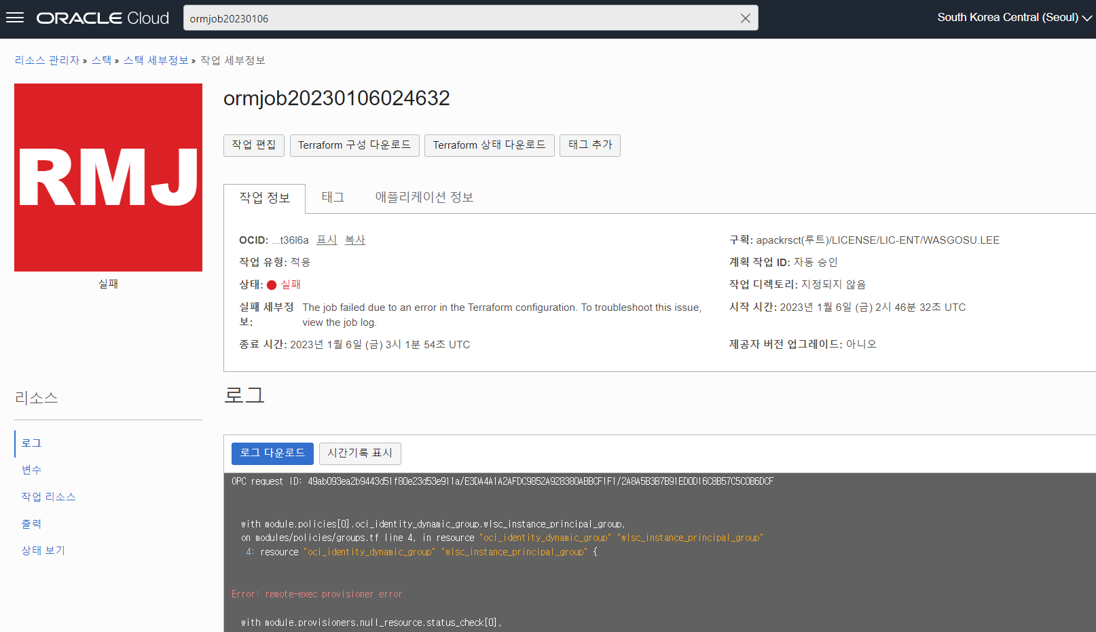Switch to the 태그 tab
Screen dimensions: 1096x632
point(333,198)
